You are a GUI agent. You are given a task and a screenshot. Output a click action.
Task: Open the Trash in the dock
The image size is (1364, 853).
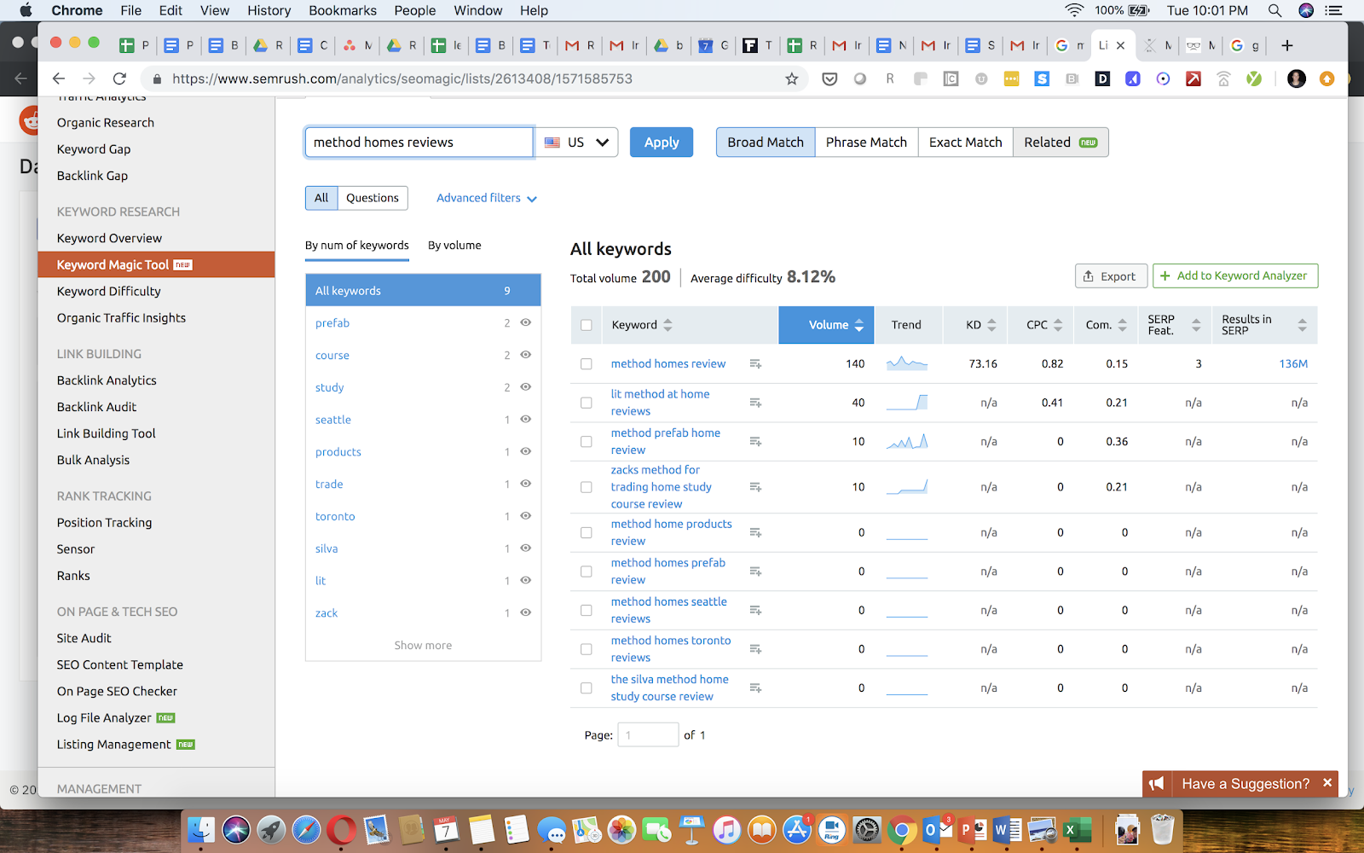[x=1162, y=829]
